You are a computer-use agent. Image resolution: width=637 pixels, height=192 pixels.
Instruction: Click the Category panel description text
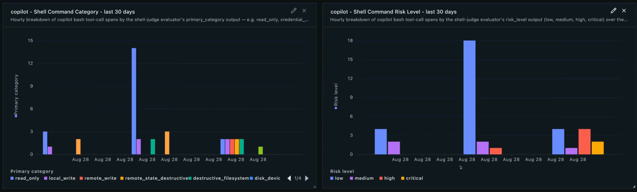tap(160, 20)
